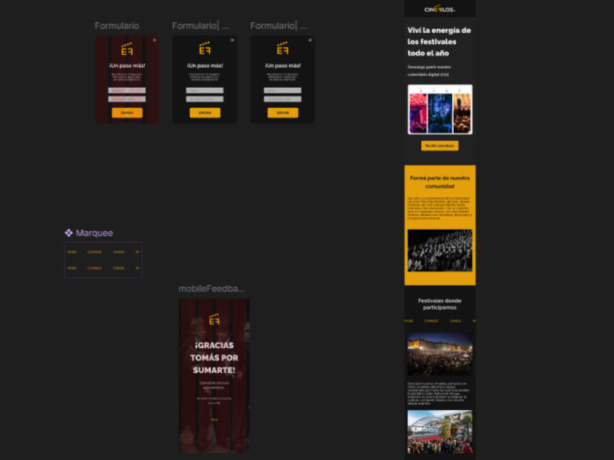Click the small yellow link at the mobileFeedback bottom

(214, 419)
